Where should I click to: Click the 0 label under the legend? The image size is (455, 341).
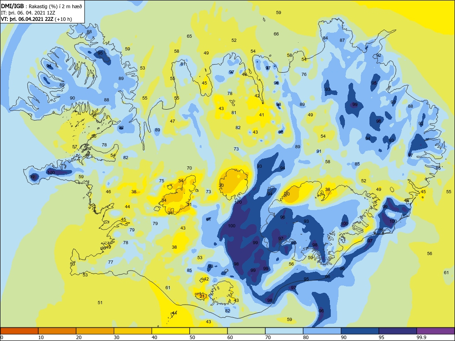(x=1, y=337)
